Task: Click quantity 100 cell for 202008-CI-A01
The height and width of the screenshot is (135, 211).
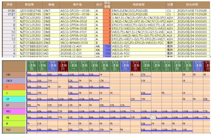Action: click(x=107, y=46)
